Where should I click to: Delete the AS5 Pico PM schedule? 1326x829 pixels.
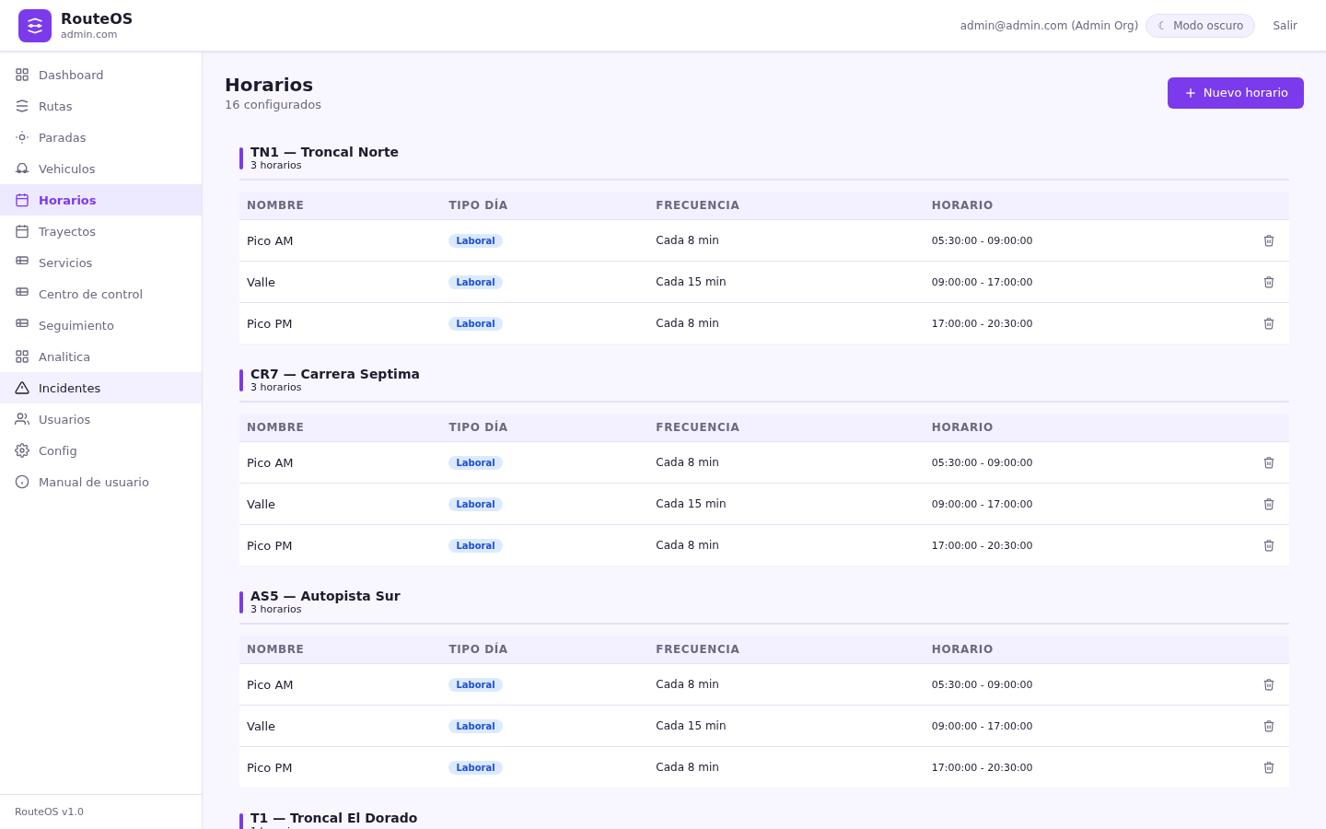tap(1269, 767)
